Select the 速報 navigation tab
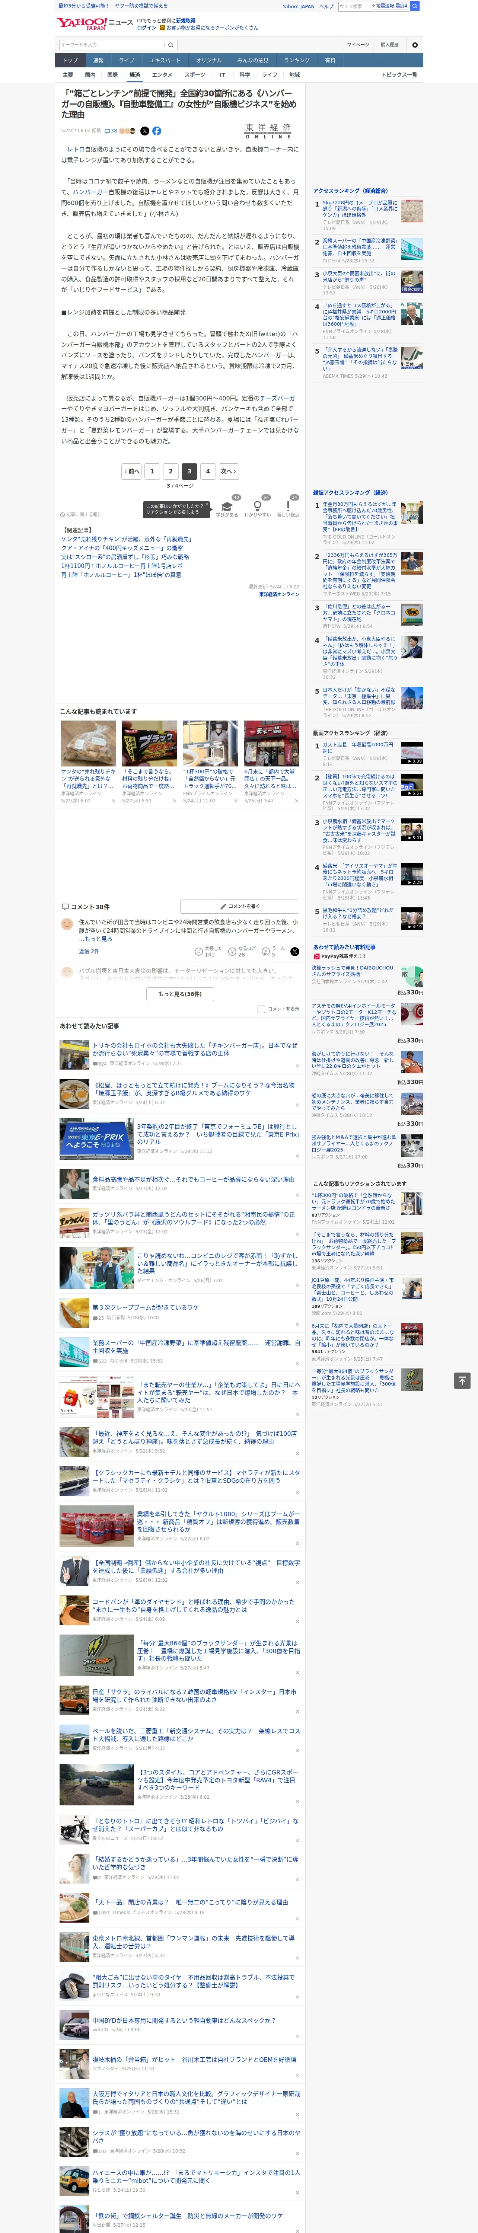478x2233 pixels. [x=98, y=61]
